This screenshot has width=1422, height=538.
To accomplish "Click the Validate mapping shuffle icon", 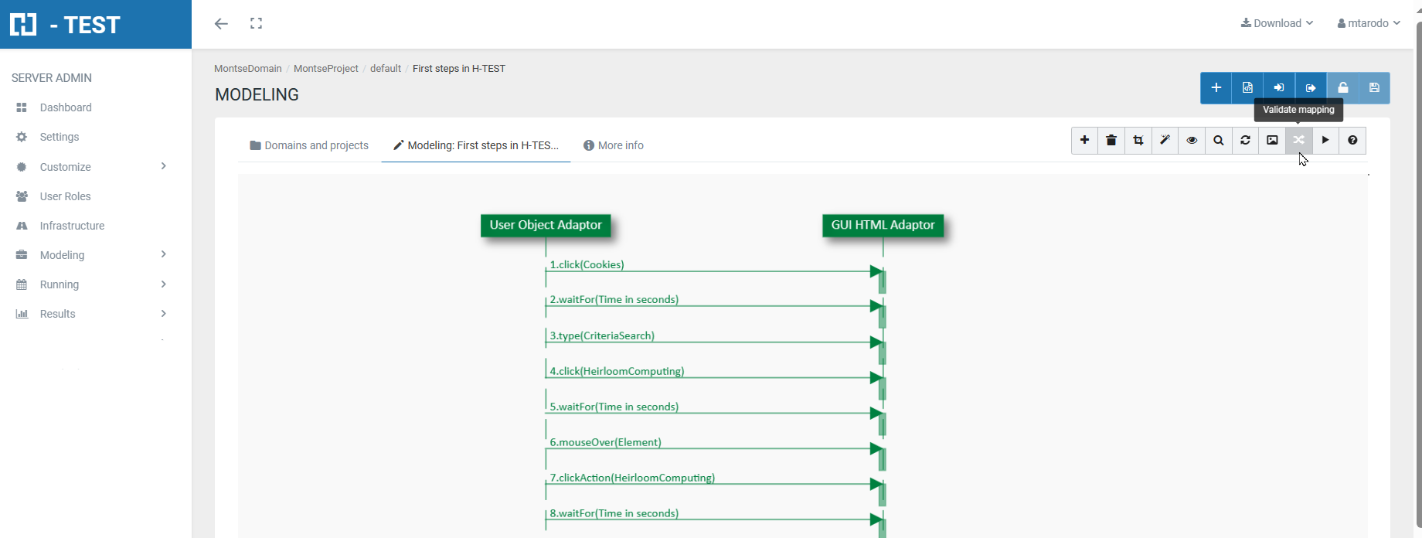I will 1298,141.
